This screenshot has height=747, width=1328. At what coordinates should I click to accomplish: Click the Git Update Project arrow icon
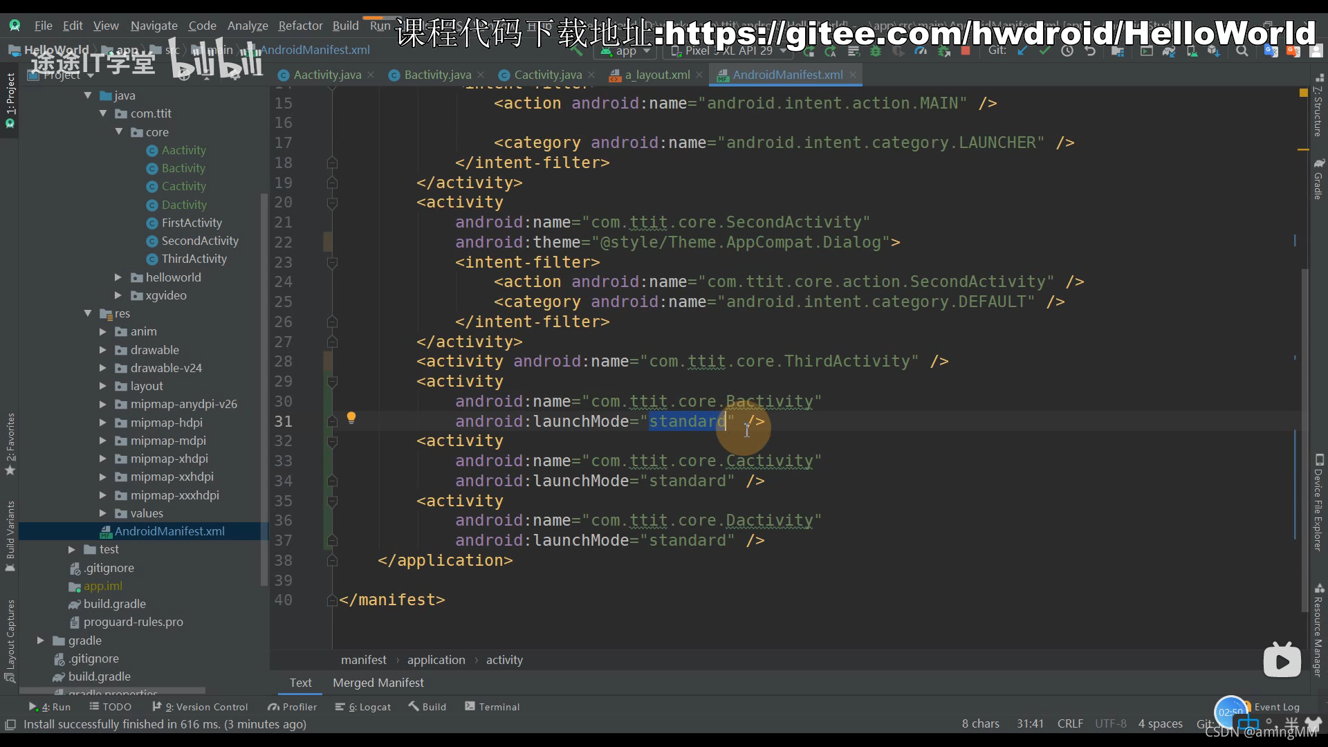(1022, 51)
